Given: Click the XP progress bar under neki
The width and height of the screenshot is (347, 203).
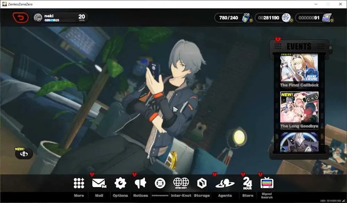Looking at the screenshot, I should click(x=60, y=20).
